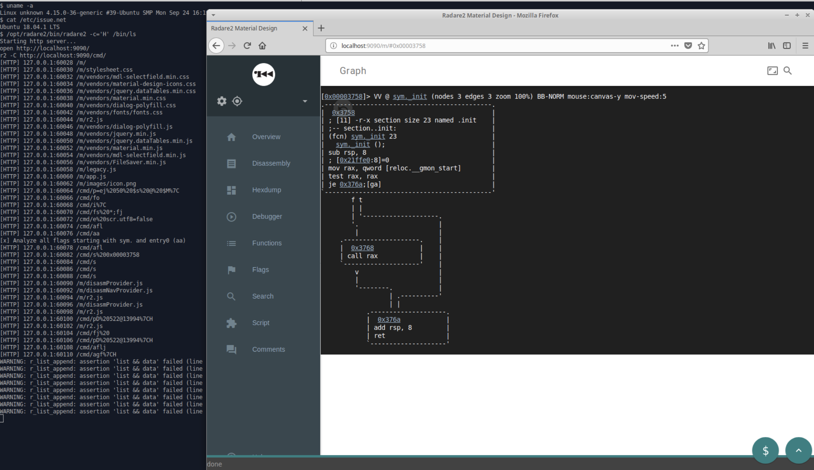Click the 0x21ffe0 address link
The height and width of the screenshot is (470, 814).
pyautogui.click(x=355, y=160)
